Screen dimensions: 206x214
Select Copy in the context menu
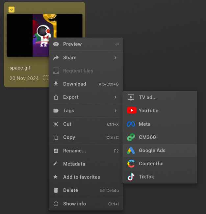click(86, 137)
